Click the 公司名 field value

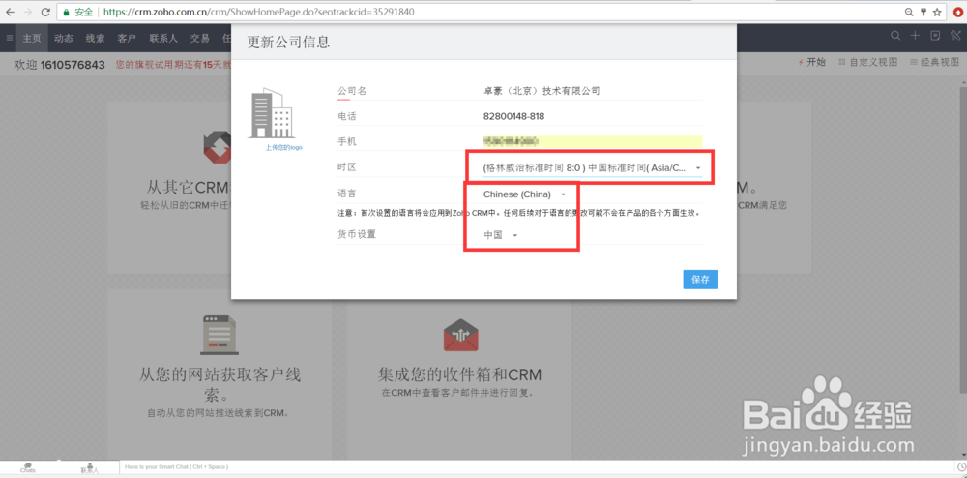pyautogui.click(x=542, y=91)
